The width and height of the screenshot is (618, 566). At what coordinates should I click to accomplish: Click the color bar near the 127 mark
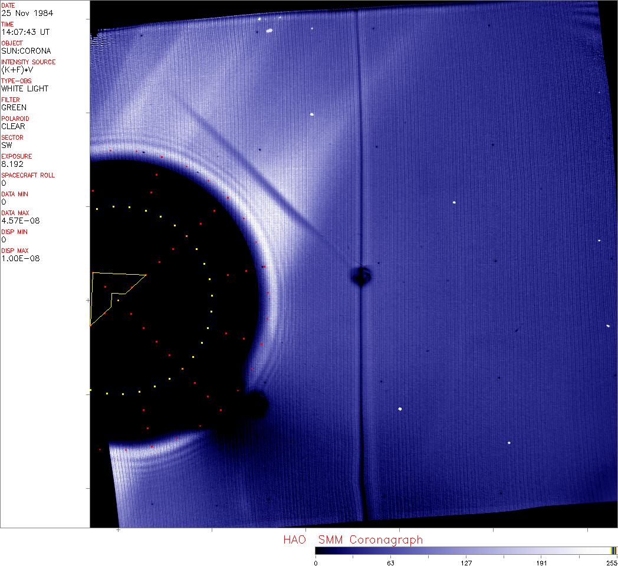(x=466, y=551)
